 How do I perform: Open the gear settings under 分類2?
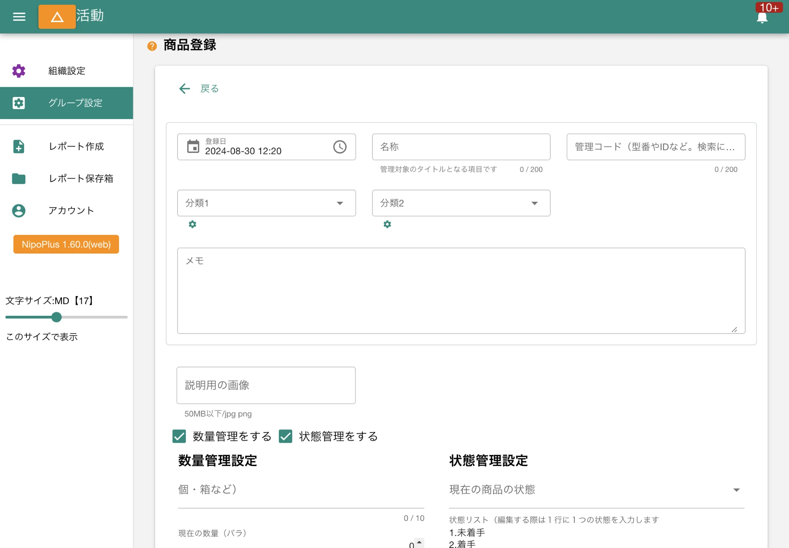point(387,224)
